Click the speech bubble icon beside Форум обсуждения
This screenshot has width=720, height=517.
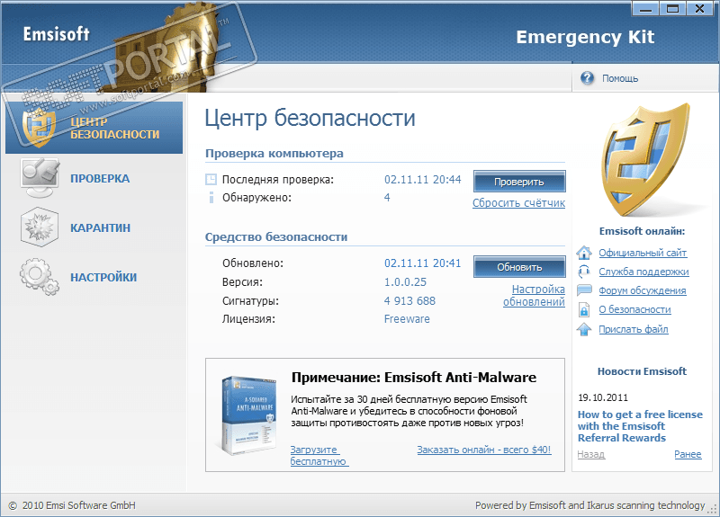point(584,290)
